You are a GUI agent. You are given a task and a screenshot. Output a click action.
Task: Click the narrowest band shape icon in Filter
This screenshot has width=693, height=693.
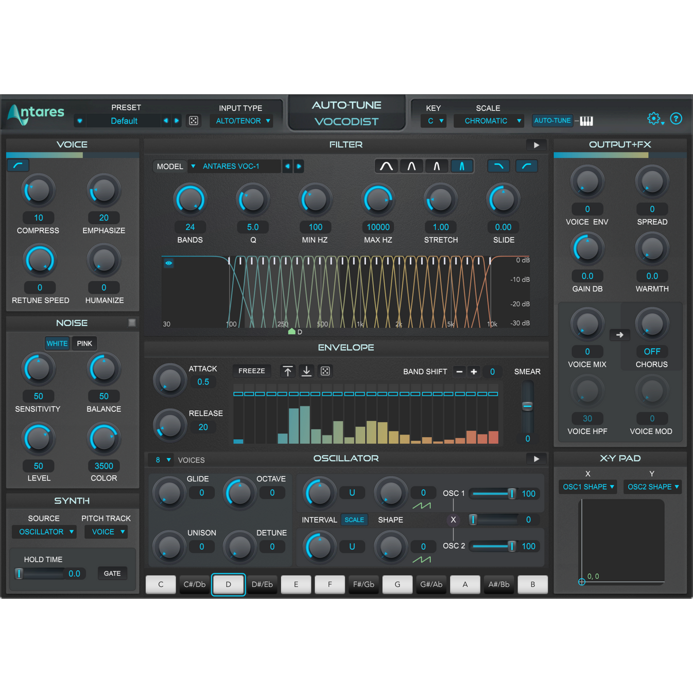pos(462,166)
